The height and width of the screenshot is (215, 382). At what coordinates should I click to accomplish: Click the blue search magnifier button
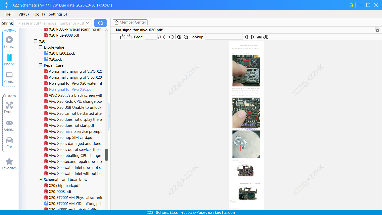pyautogui.click(x=100, y=23)
